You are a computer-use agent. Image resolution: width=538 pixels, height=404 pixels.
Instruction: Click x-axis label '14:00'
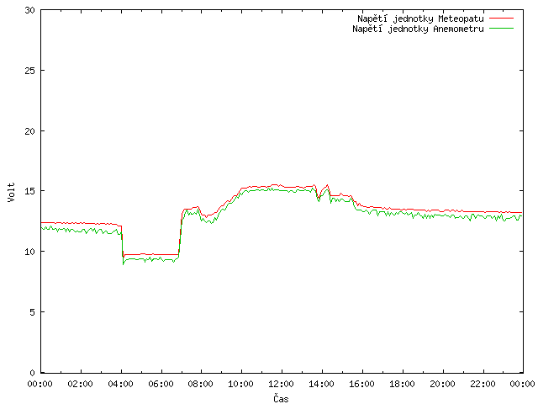321,384
